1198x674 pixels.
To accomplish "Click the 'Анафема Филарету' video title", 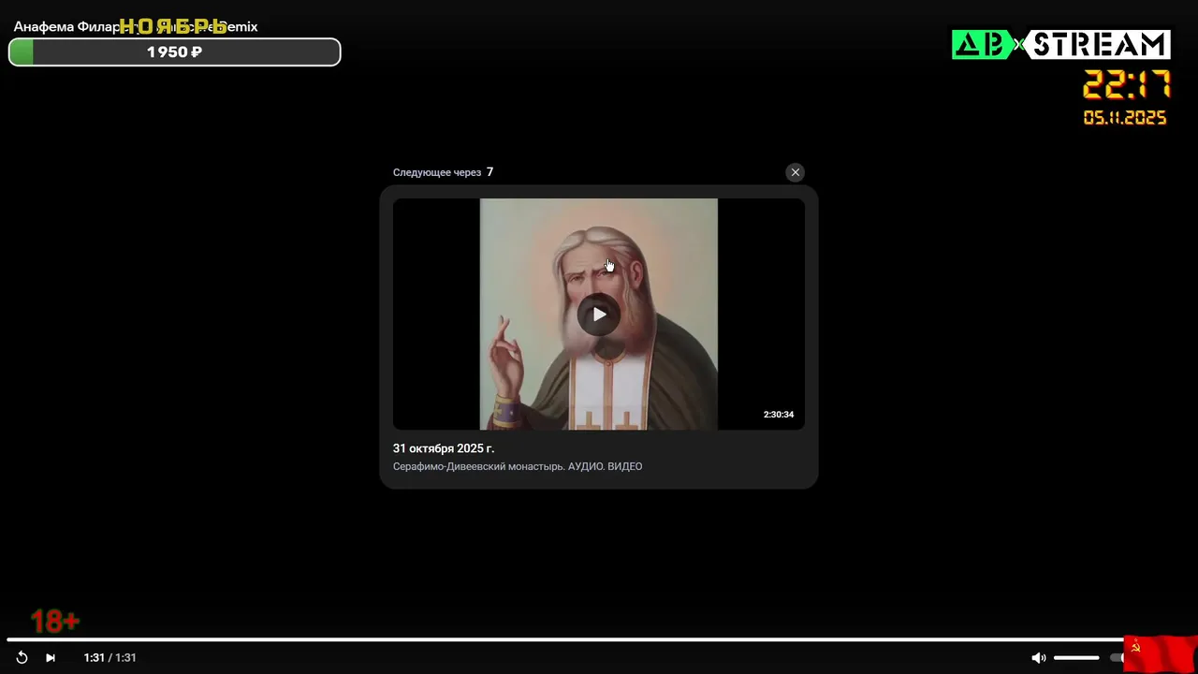I will point(136,26).
